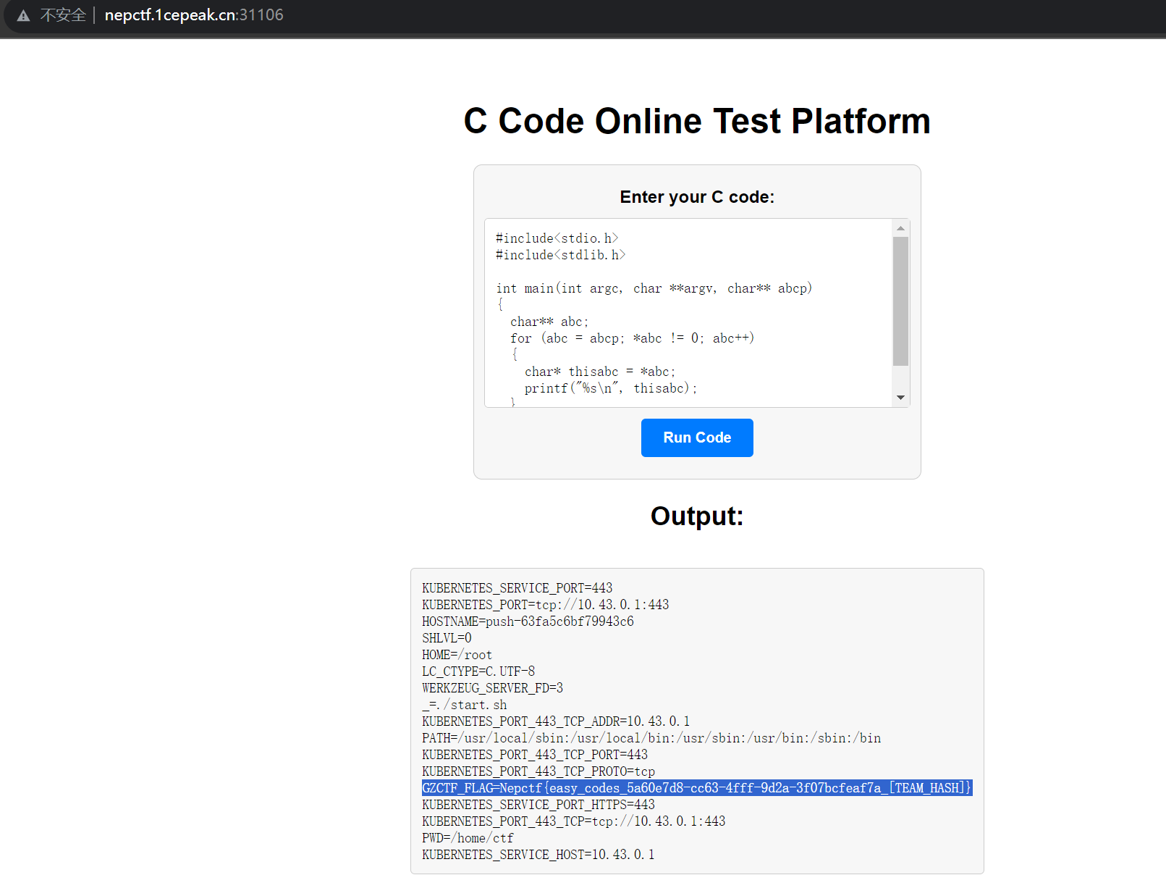Click the nepctf.1cepeak.cn:31106 address bar URL
The width and height of the screenshot is (1166, 896).
click(x=194, y=15)
